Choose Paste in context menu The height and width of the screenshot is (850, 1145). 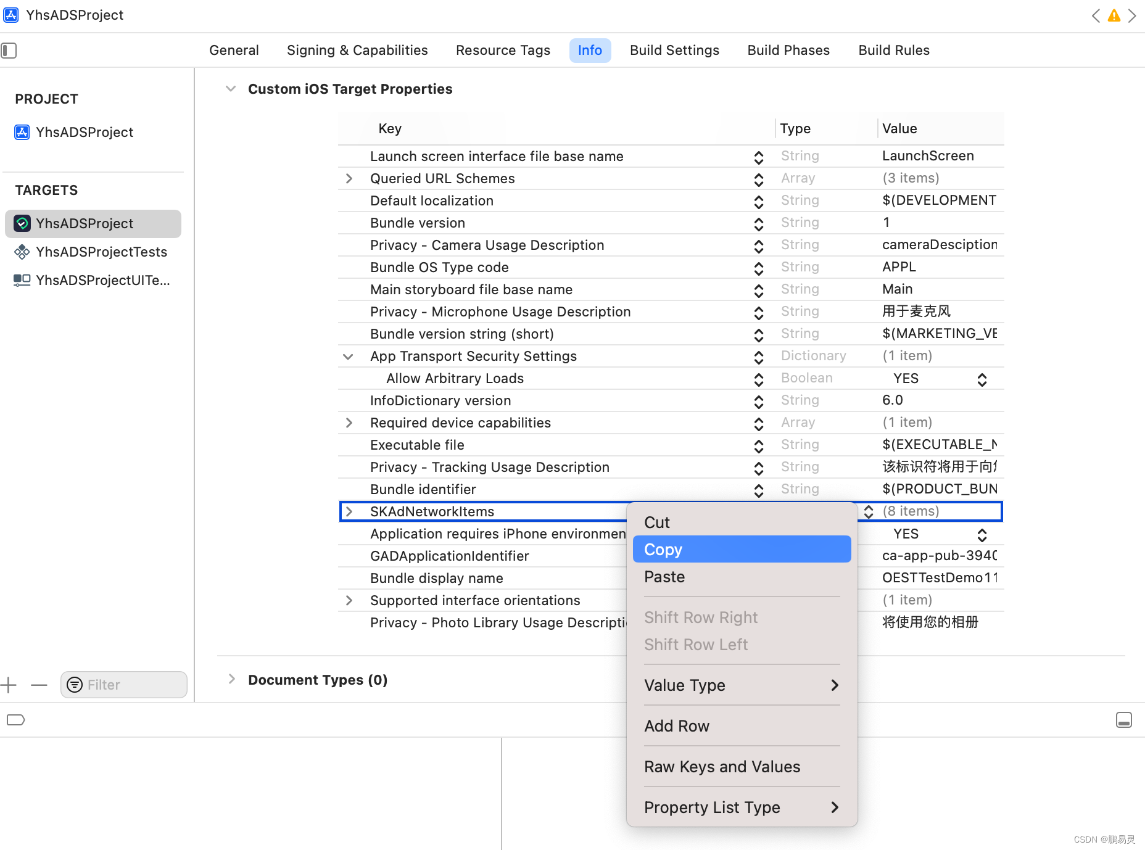(x=742, y=577)
